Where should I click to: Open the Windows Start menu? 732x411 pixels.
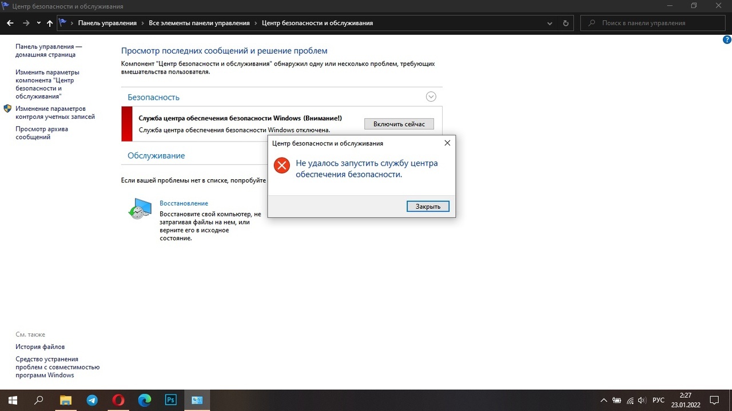click(x=13, y=400)
